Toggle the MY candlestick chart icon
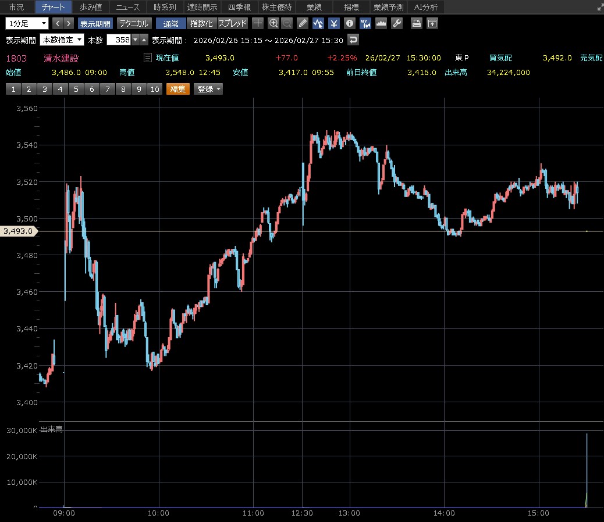604x522 pixels. 365,23
